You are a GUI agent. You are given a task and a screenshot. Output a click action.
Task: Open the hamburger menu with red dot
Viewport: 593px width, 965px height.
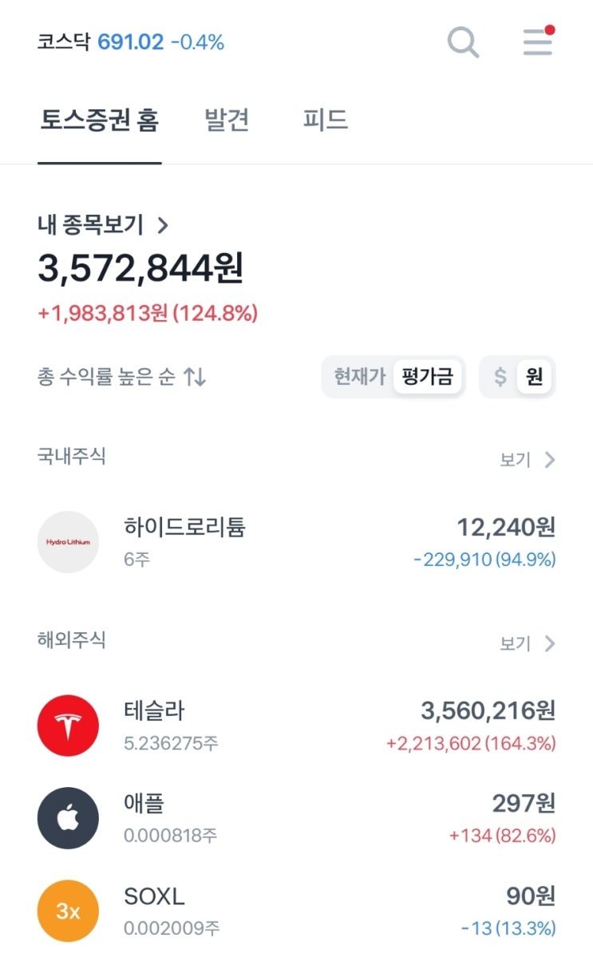click(539, 42)
